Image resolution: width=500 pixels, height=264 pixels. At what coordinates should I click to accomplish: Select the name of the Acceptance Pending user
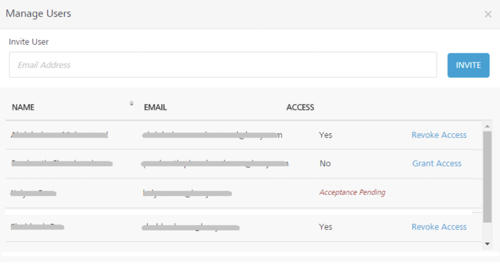coord(33,193)
